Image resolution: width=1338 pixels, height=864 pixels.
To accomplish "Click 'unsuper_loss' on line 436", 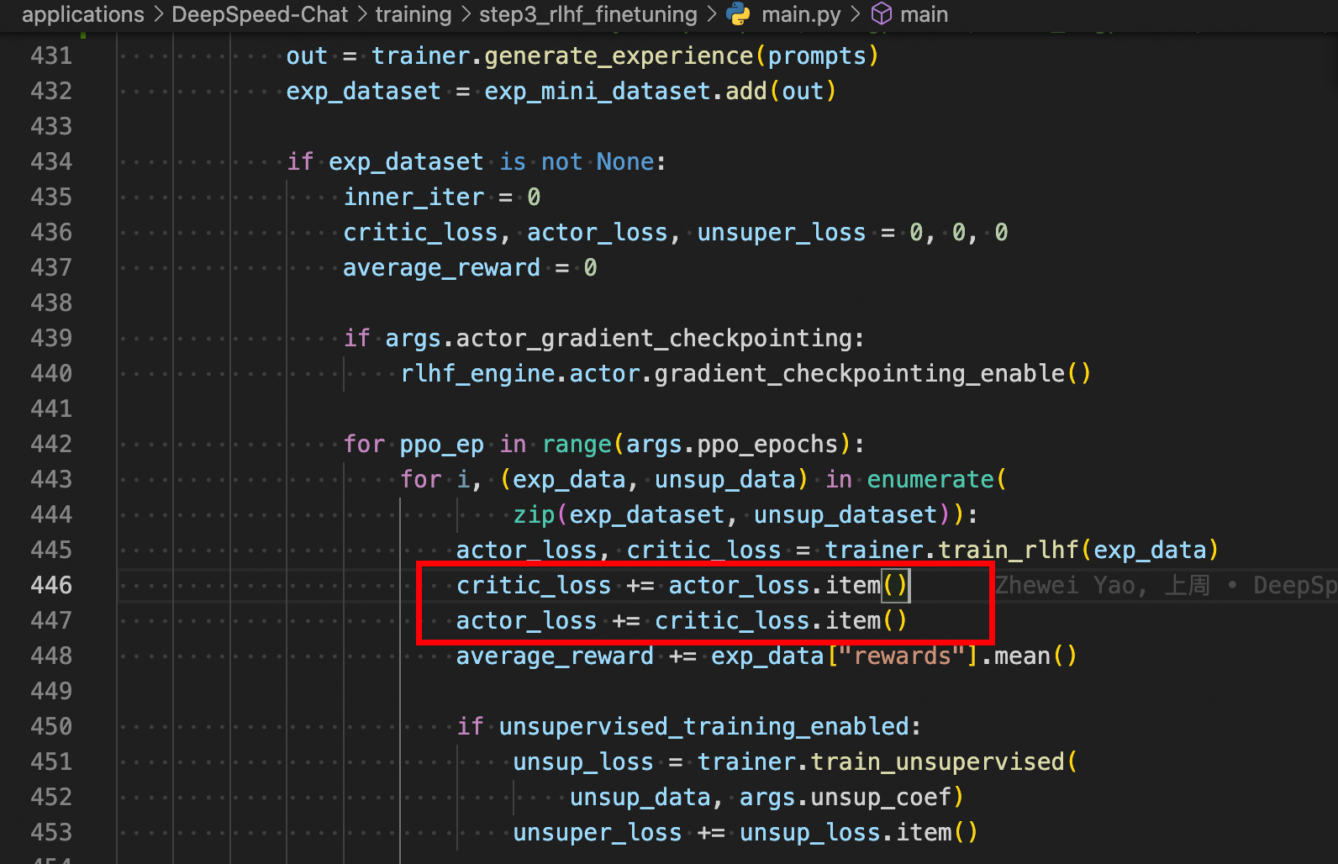I will pos(782,233).
